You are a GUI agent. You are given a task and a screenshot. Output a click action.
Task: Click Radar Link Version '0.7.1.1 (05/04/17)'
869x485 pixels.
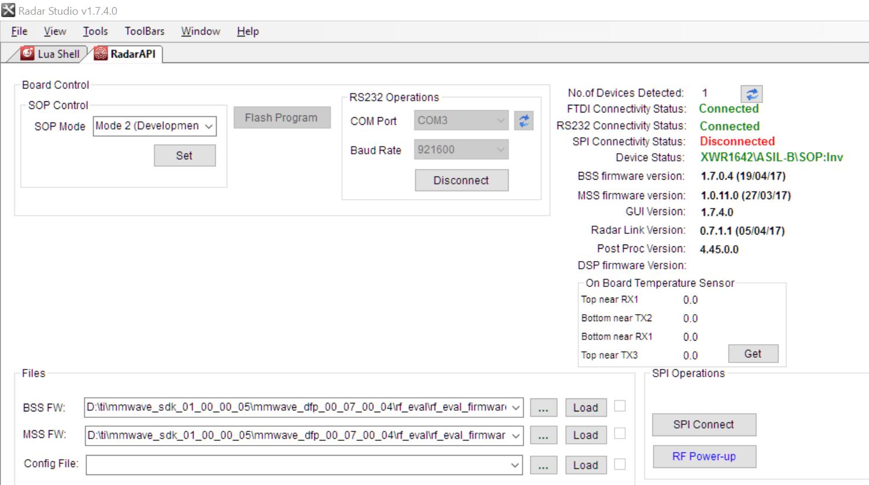[x=742, y=231]
